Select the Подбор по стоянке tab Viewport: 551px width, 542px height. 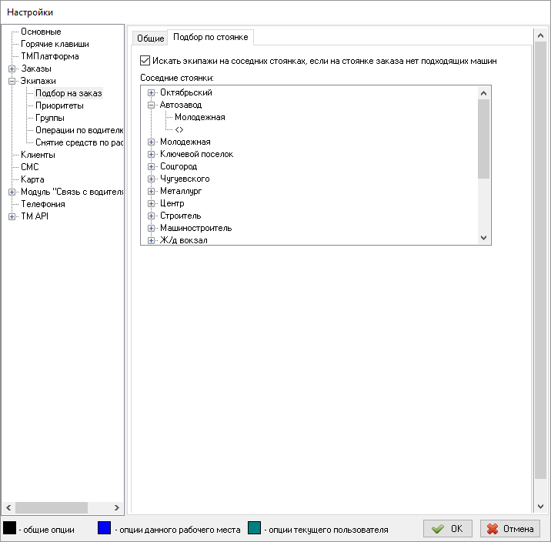coord(210,37)
